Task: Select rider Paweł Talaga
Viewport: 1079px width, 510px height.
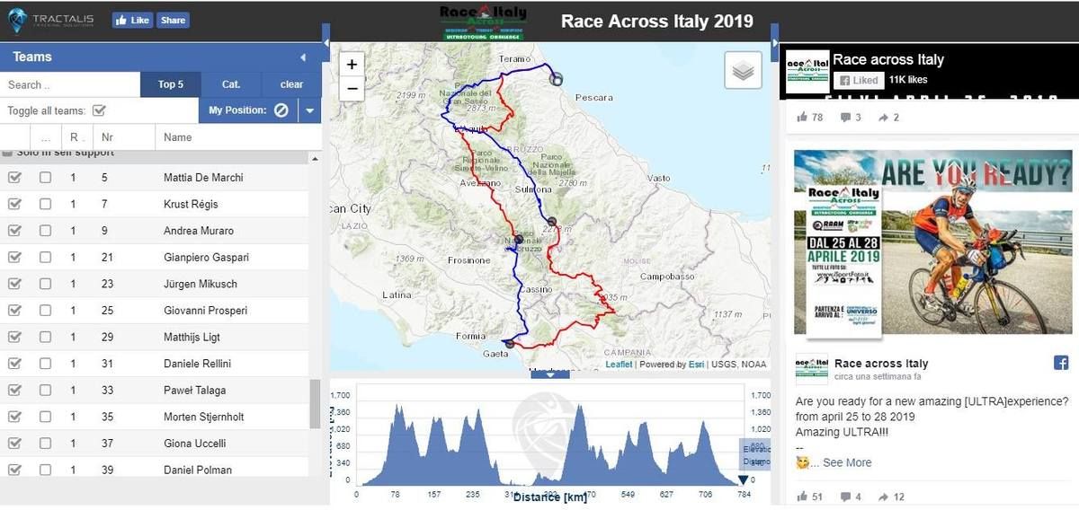Action: (194, 391)
